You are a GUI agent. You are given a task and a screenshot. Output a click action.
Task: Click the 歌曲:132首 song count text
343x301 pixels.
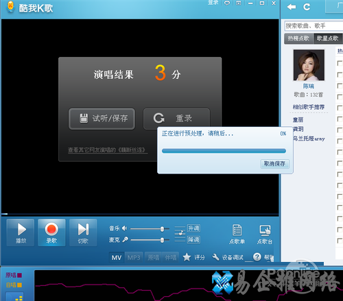(309, 95)
